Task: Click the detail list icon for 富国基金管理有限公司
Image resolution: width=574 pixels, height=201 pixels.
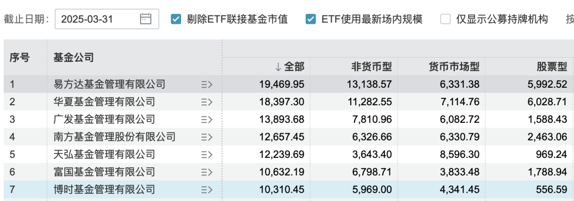Action: (x=207, y=172)
